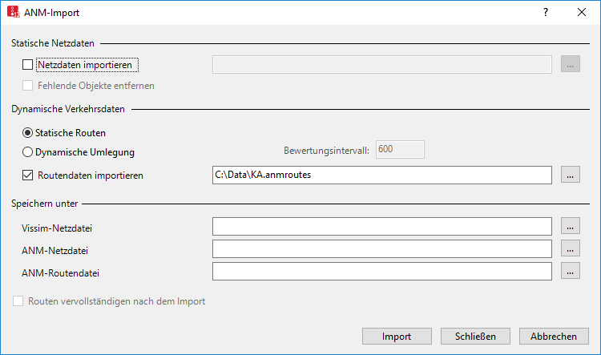
Task: Click the ANM-Netzdatei text field
Action: click(x=381, y=249)
